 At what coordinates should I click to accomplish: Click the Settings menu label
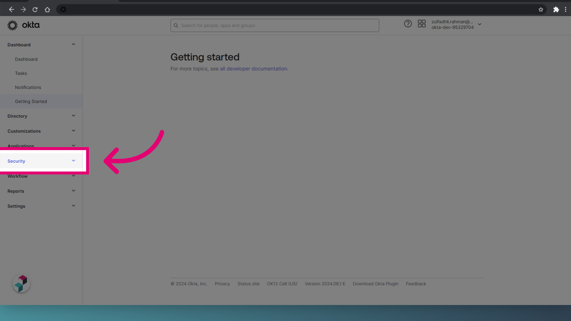[x=16, y=206]
